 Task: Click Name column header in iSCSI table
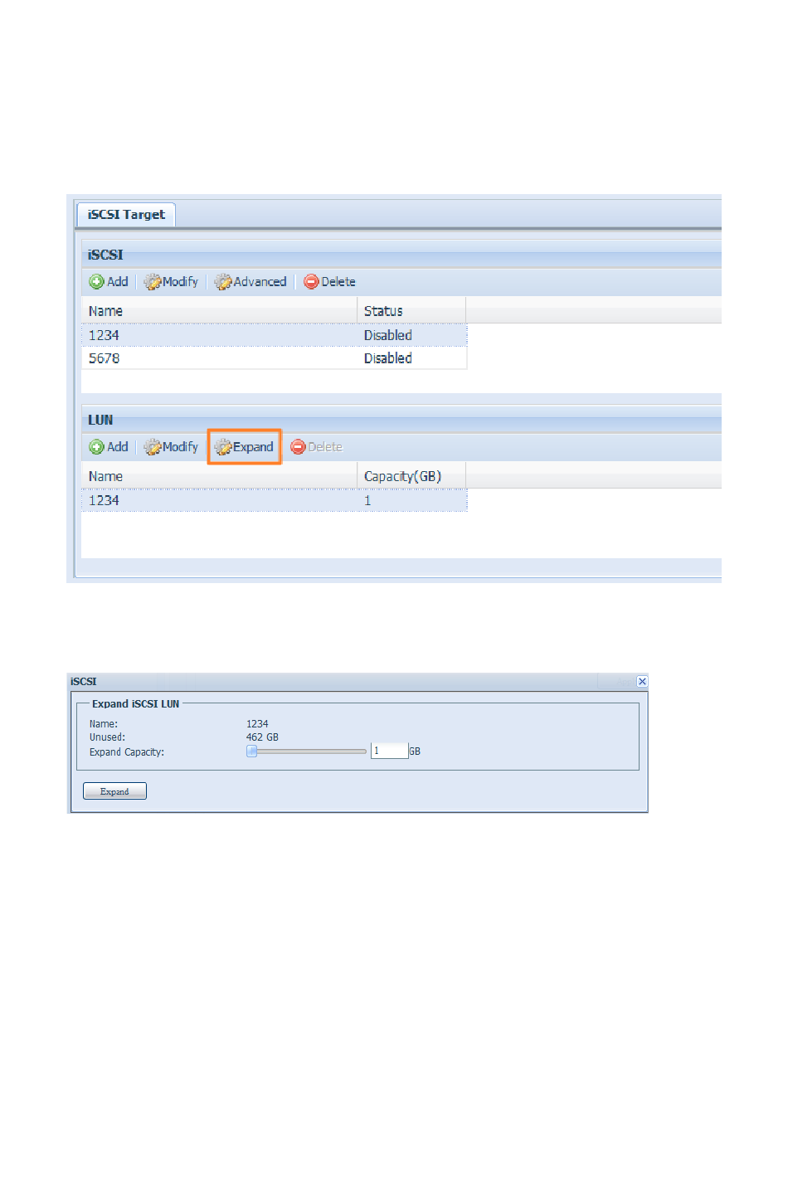click(x=219, y=311)
